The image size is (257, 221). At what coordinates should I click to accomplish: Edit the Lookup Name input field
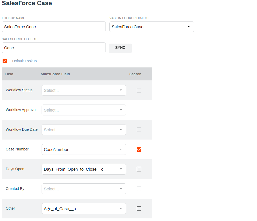coord(54,27)
